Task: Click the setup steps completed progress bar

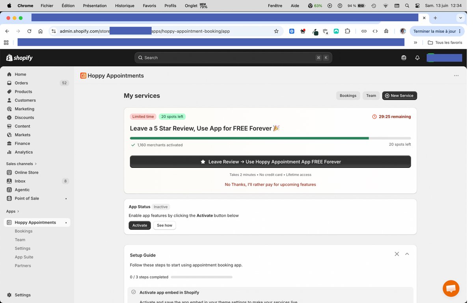Action: [201, 277]
